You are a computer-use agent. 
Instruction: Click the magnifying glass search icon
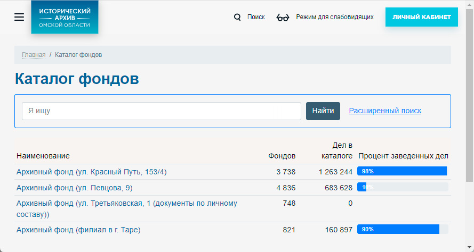pyautogui.click(x=238, y=17)
